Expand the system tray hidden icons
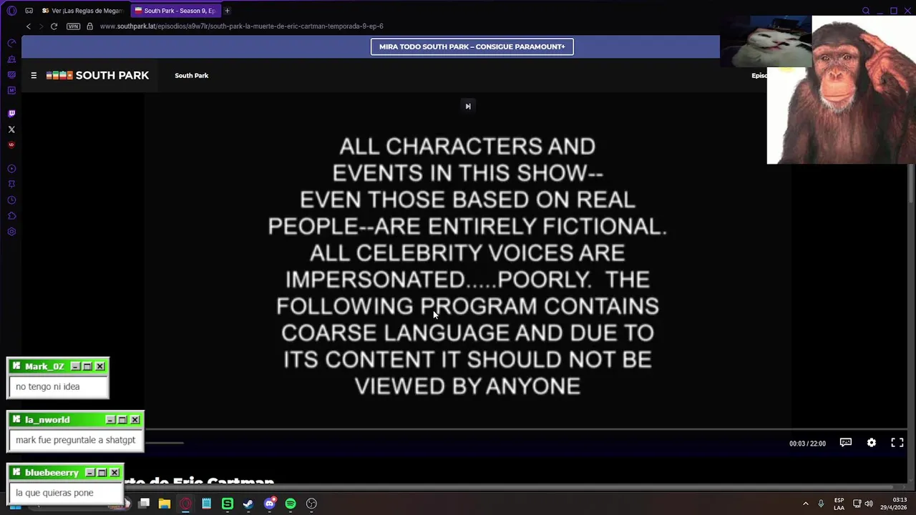 pos(805,504)
